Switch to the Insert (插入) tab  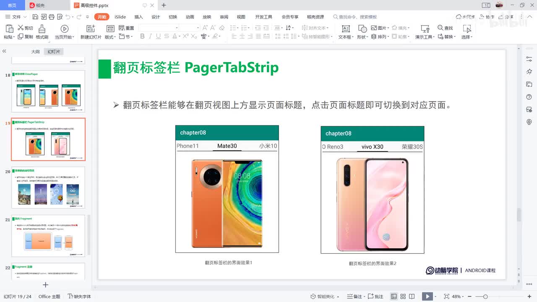click(x=138, y=17)
